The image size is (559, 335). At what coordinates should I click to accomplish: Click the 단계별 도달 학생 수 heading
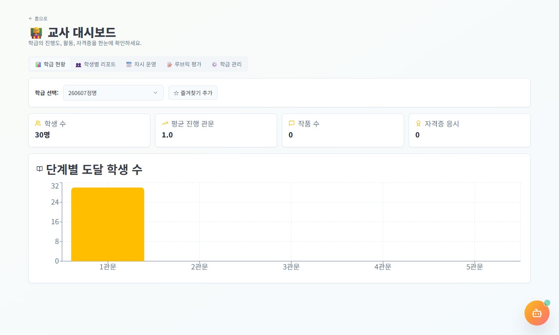[94, 169]
